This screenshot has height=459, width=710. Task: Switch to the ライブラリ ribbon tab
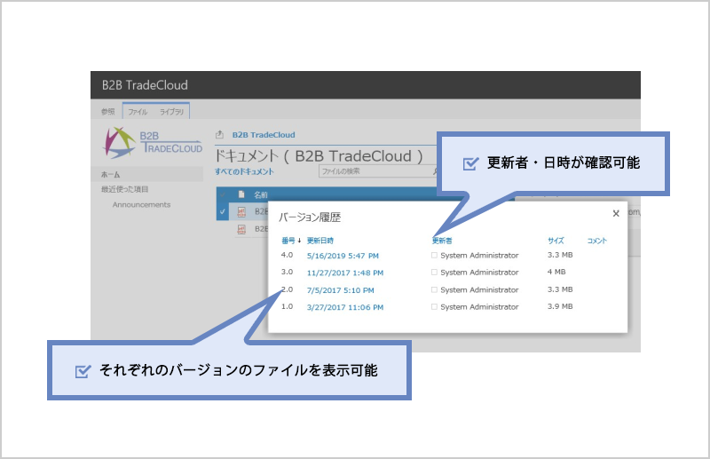[171, 112]
